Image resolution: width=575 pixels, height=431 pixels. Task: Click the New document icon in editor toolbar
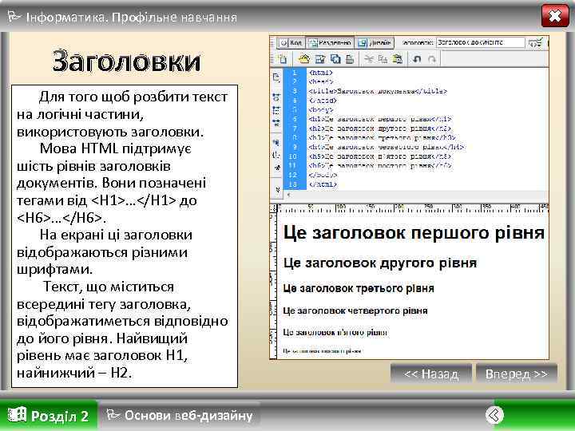[x=282, y=58]
